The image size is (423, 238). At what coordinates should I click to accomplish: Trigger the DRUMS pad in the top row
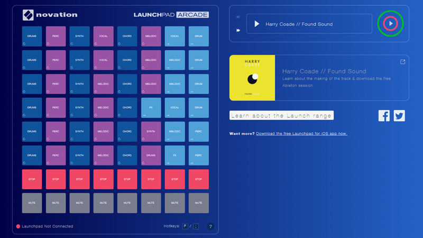(x=32, y=36)
